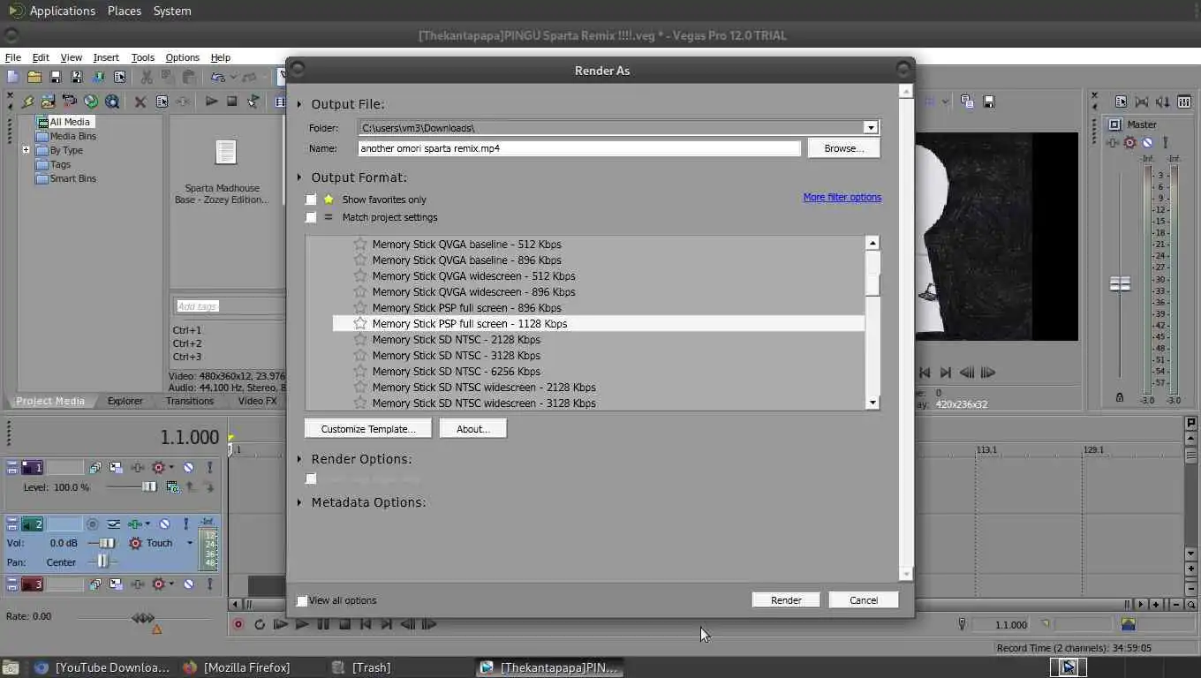Click Render As icon in main toolbar
1201x678 pixels.
pyautogui.click(x=97, y=78)
